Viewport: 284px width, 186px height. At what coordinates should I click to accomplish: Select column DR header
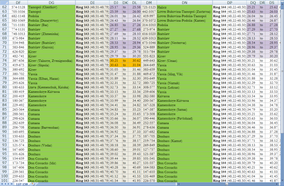262,2
